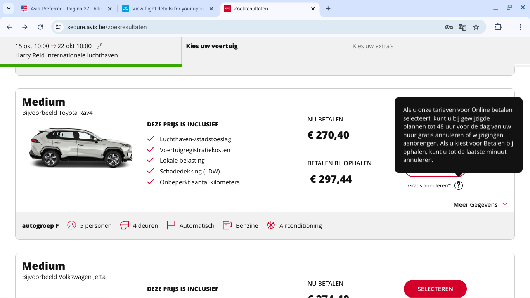Click the password key icon in the address bar
Viewport: 530px width, 298px height.
(449, 27)
